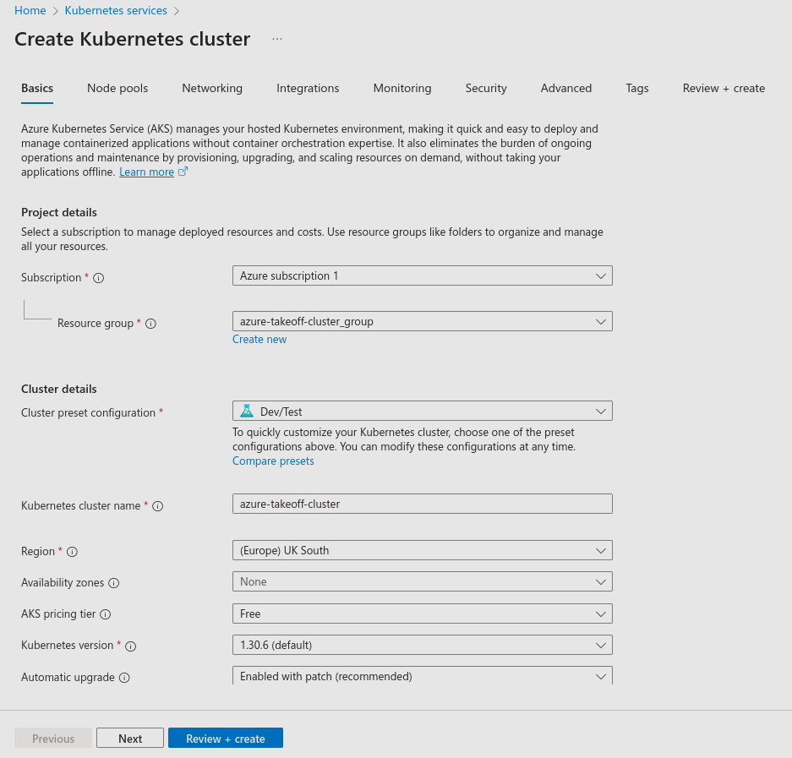The height and width of the screenshot is (758, 792).
Task: Click the Next button
Action: (129, 737)
